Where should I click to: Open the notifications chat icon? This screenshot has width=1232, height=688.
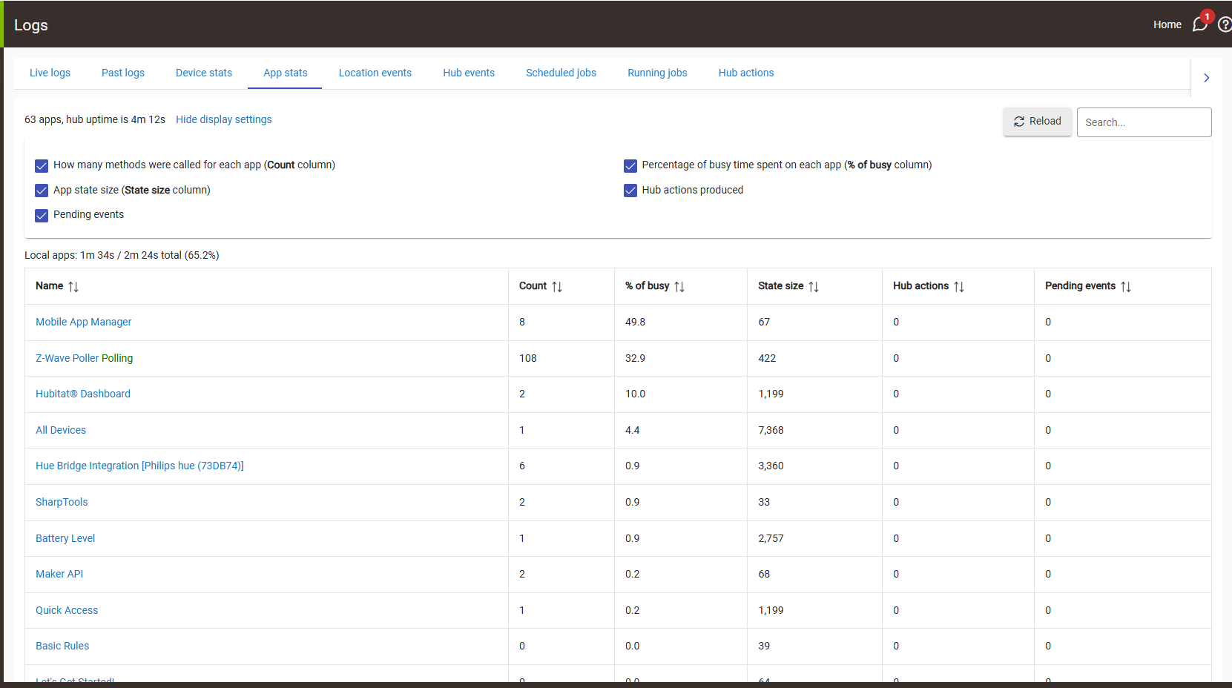pyautogui.click(x=1199, y=24)
